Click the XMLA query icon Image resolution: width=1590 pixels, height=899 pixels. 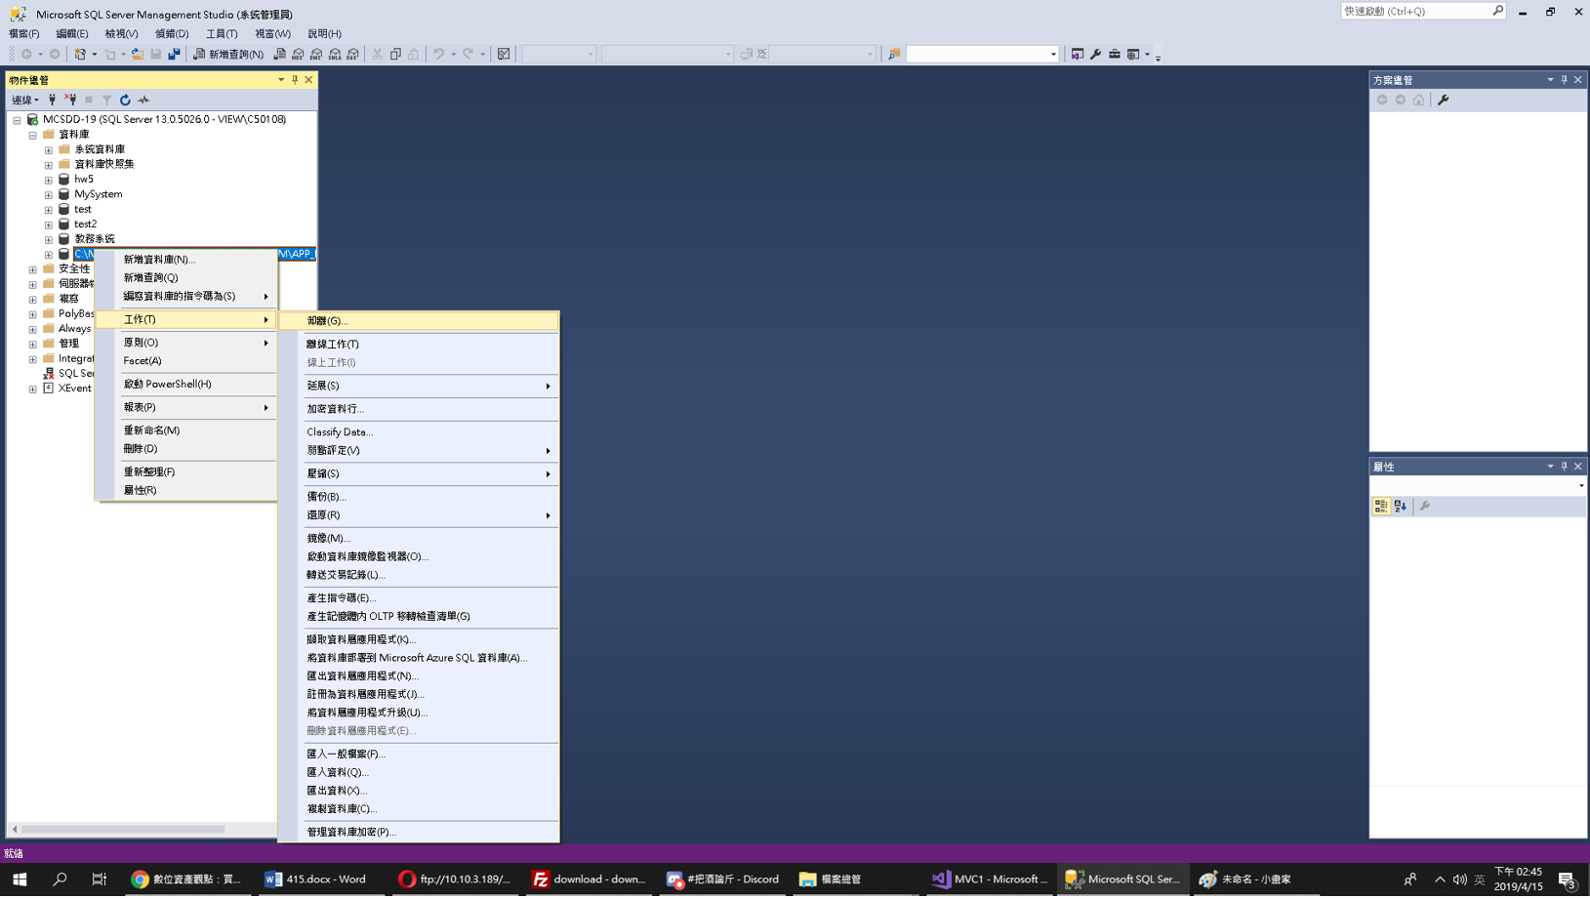point(335,55)
